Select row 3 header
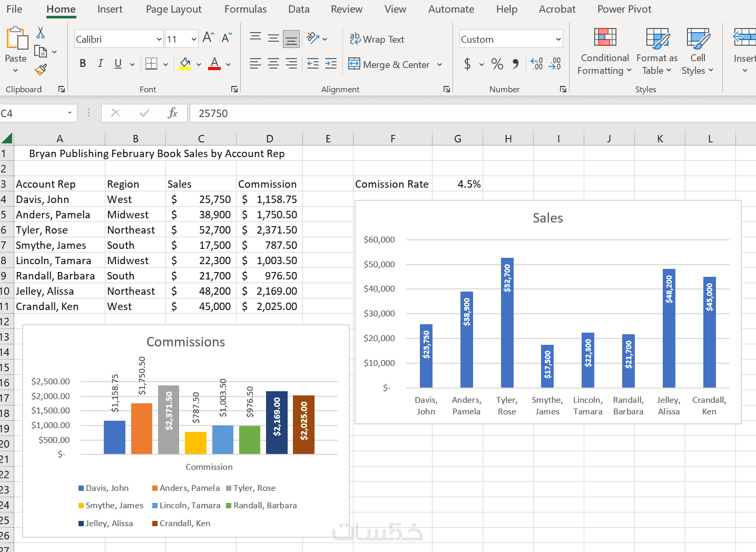This screenshot has width=756, height=552. 6,184
